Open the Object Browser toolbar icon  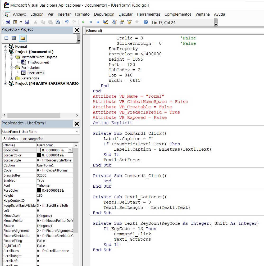point(129,22)
